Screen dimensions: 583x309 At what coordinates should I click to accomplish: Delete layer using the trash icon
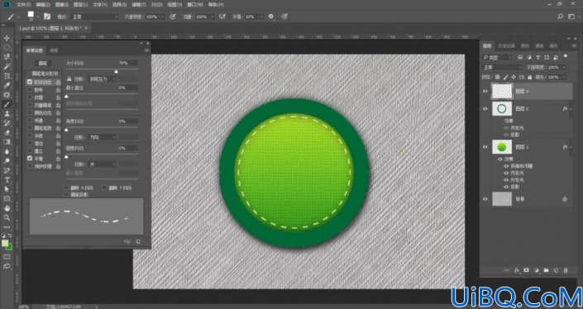coord(566,270)
